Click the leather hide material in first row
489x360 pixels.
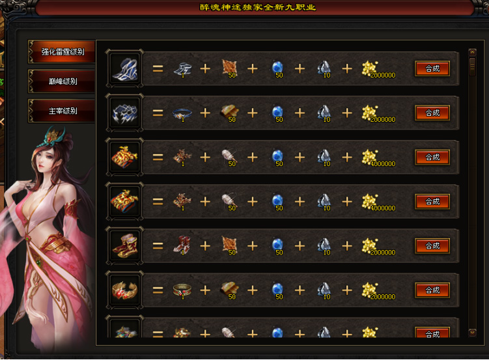click(230, 68)
